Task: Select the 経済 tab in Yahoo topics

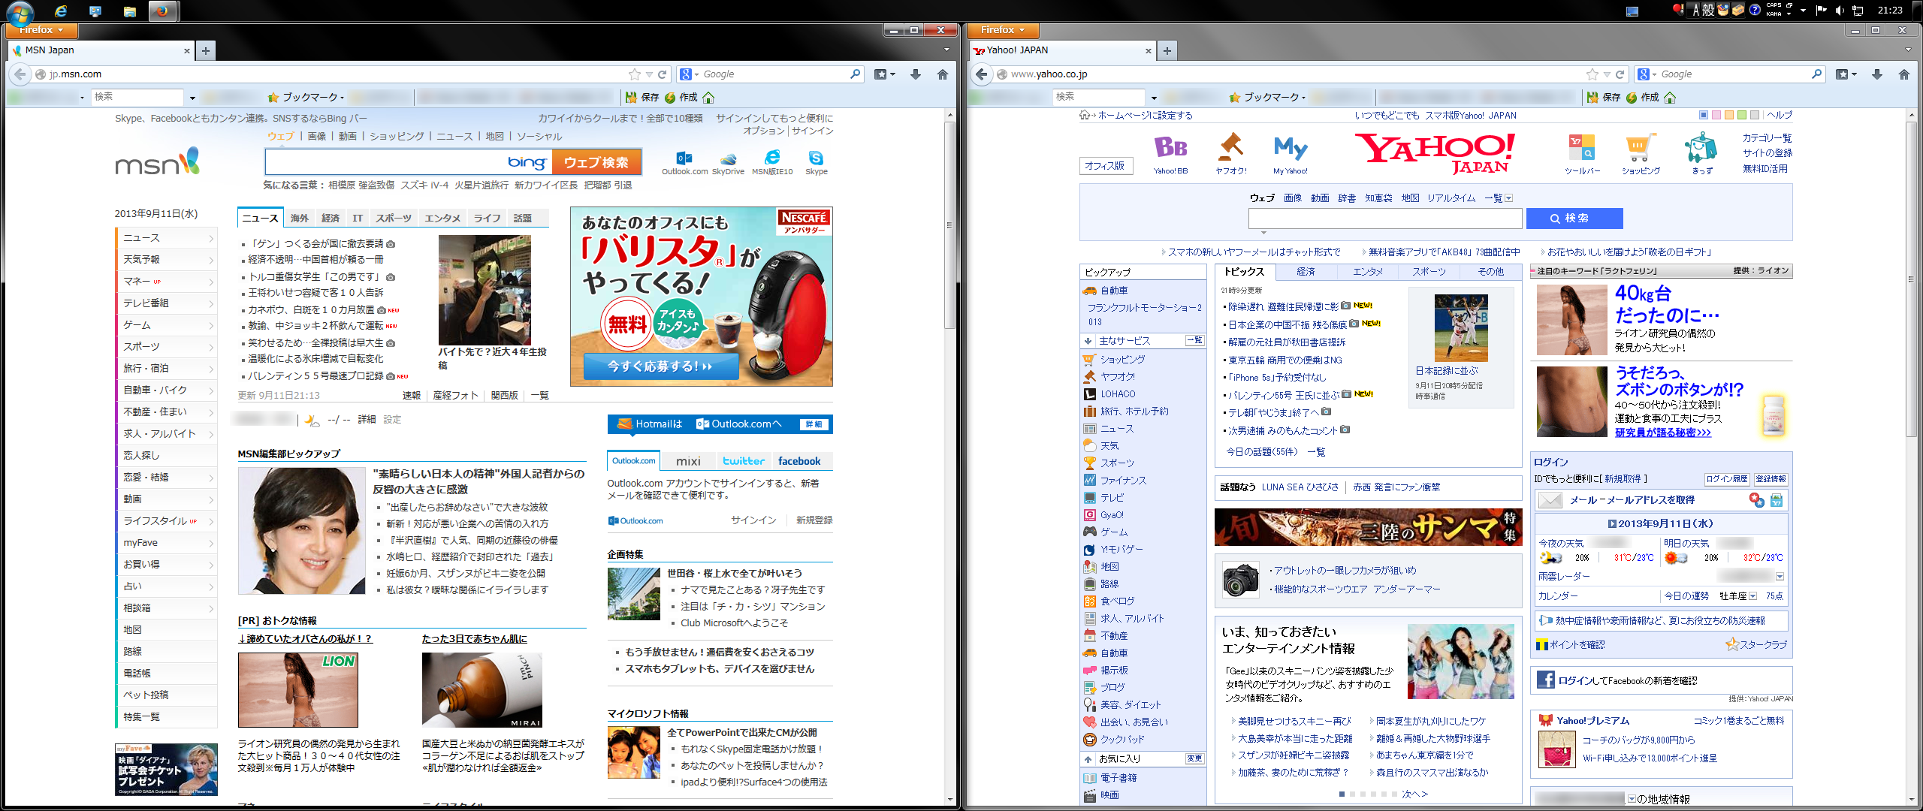Action: point(1306,272)
